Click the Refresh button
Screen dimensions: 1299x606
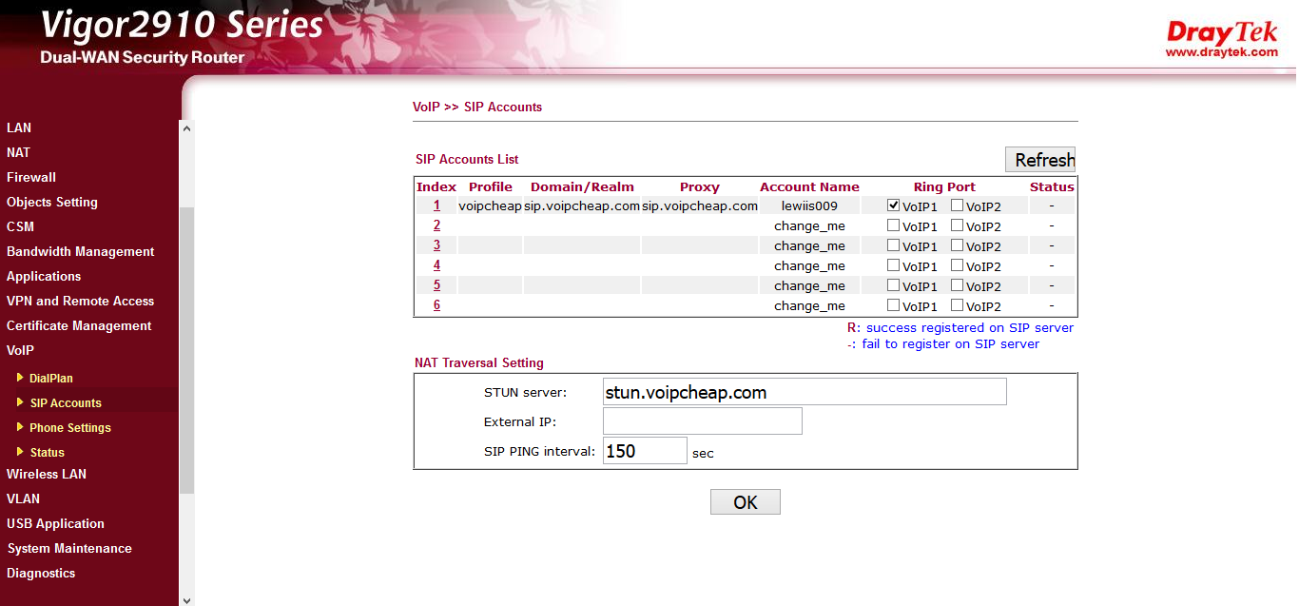[1040, 160]
